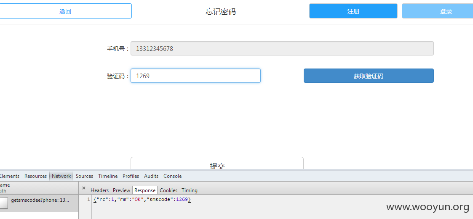Open the Console devtools tab
The height and width of the screenshot is (219, 473).
pyautogui.click(x=173, y=176)
